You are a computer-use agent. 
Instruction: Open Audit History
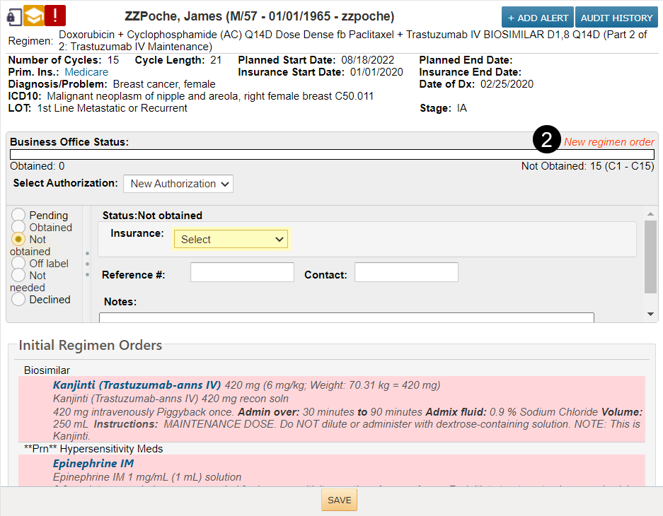(x=616, y=18)
